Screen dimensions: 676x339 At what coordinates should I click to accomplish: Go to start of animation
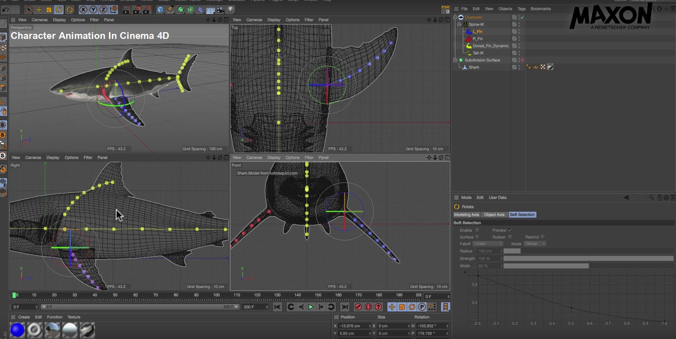[277, 307]
